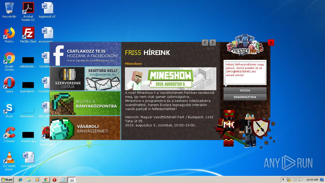Click the Show Desktop button
Screen dimensions: 325x183
click(x=322, y=180)
